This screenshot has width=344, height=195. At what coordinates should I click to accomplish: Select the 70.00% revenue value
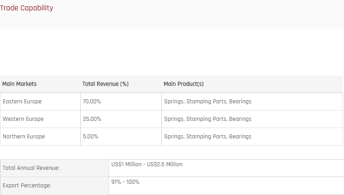tap(92, 102)
